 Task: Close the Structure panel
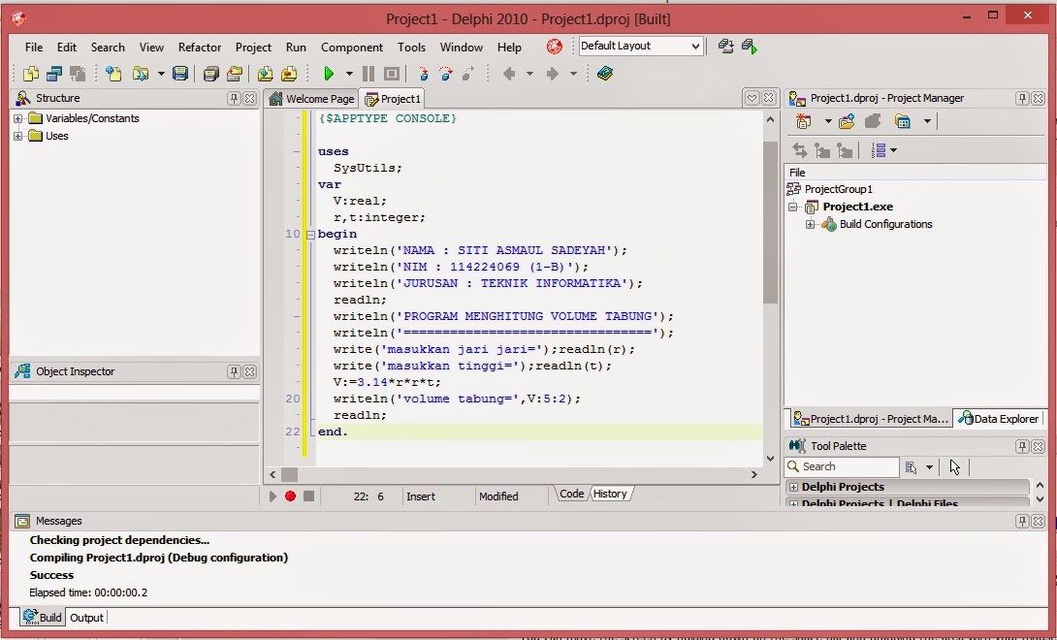click(250, 99)
